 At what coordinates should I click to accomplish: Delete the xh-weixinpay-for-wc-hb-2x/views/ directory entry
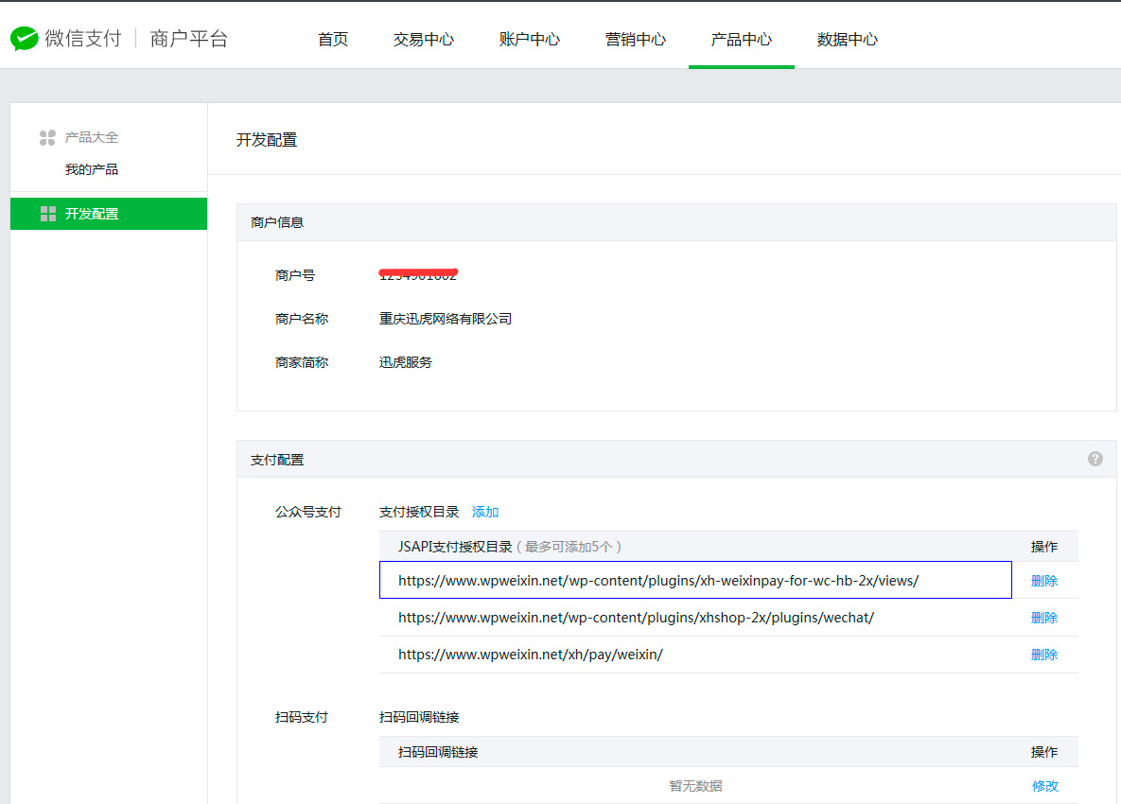point(1043,581)
